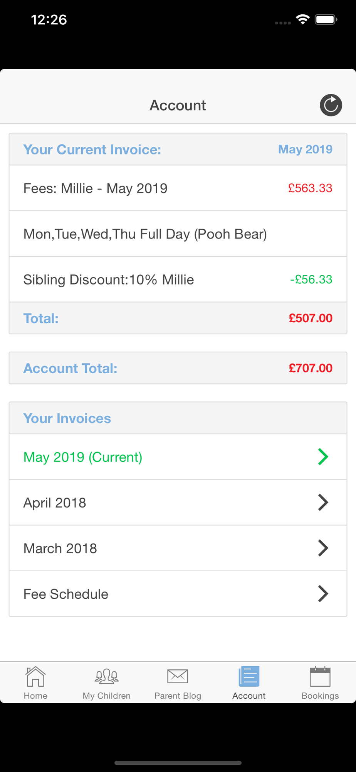Tap the Fees: Millie - May 2019 row
This screenshot has width=356, height=772.
pyautogui.click(x=96, y=188)
